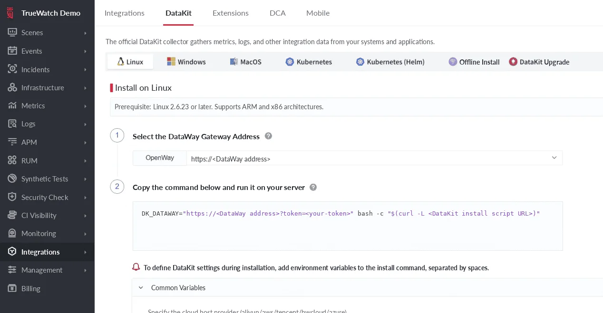This screenshot has height=313, width=603.
Task: Expand the Monitoring submenu arrow
Action: click(86, 234)
